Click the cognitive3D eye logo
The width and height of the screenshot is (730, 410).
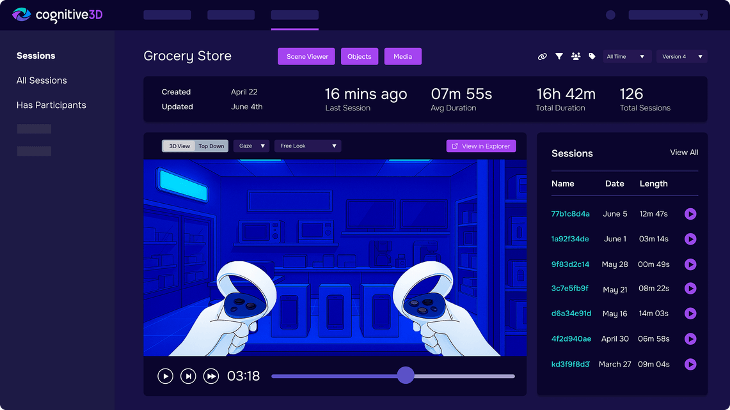pos(21,14)
